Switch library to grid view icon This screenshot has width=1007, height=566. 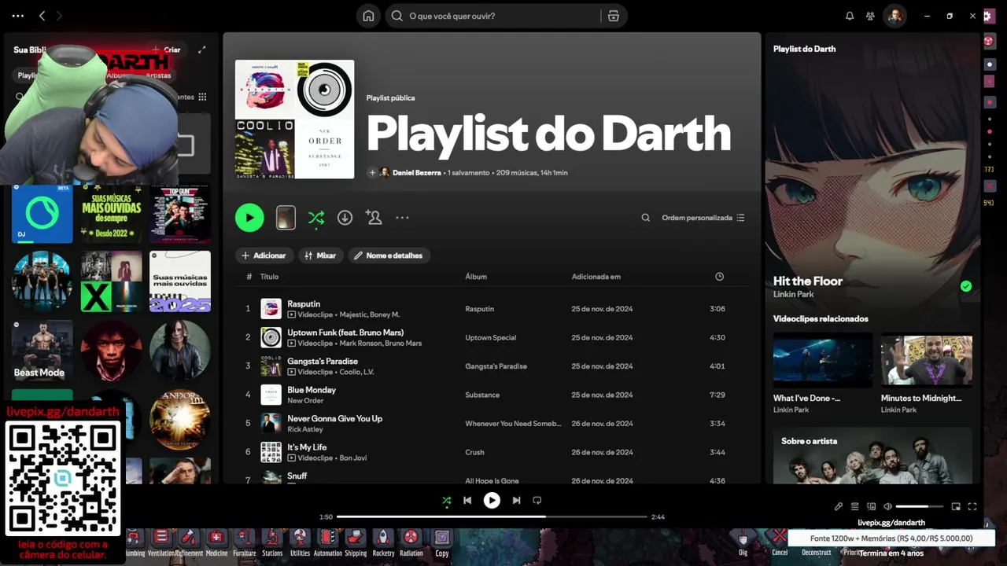202,97
